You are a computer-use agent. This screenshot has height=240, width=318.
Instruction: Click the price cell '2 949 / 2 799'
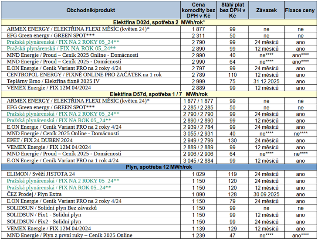point(198,141)
